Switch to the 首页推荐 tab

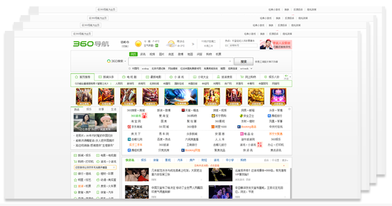[83, 77]
